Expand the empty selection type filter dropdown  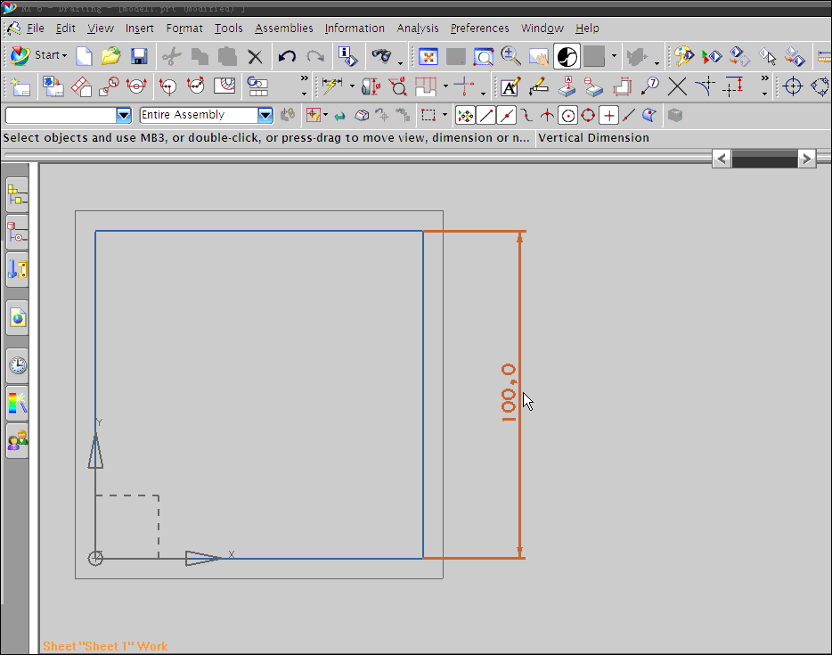click(124, 115)
